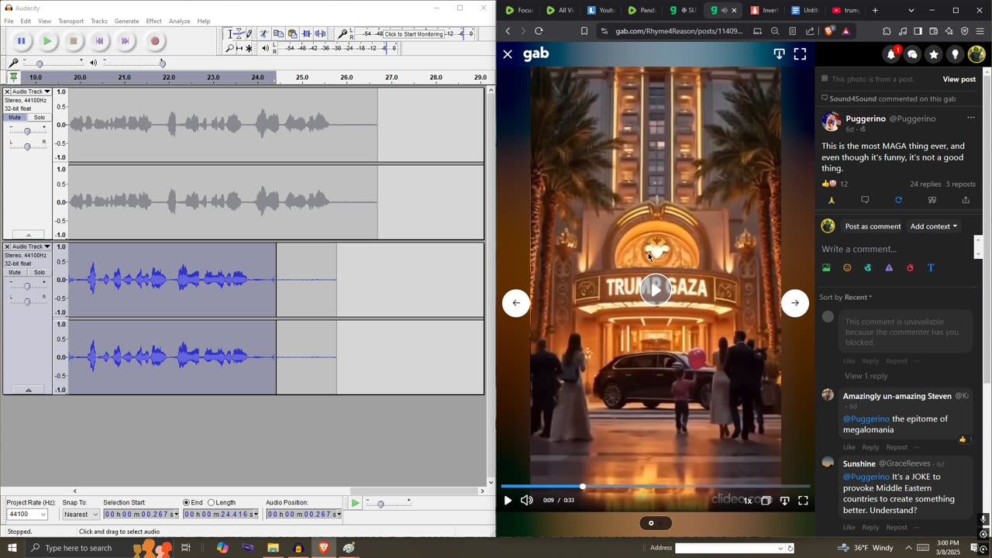Select the Zoom (magnifier) tool in Audacity
This screenshot has height=558, width=992.
tap(229, 48)
